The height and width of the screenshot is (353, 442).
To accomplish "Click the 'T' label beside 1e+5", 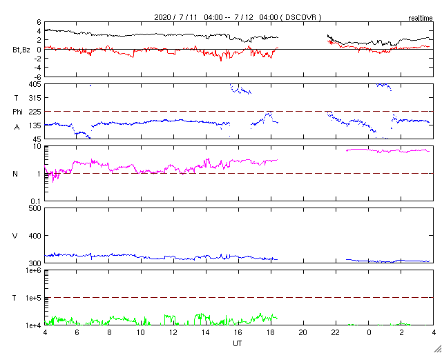I will 15,298.
